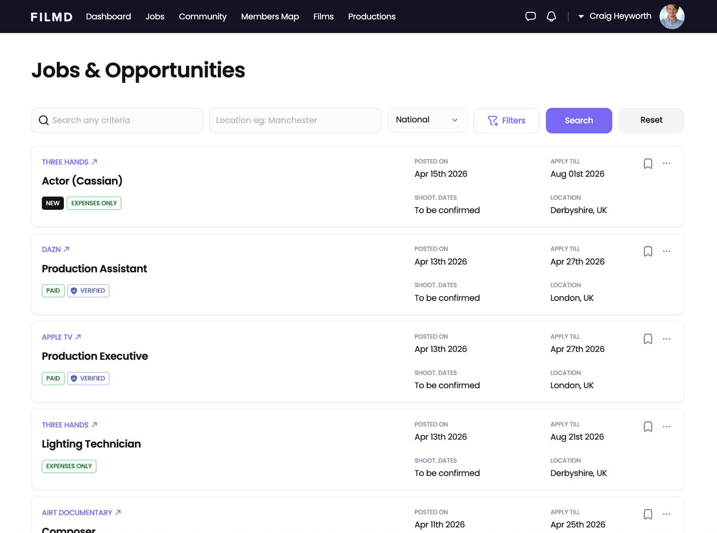This screenshot has height=533, width=717.
Task: Open three-dot menu for Lighting Technician
Action: 667,427
